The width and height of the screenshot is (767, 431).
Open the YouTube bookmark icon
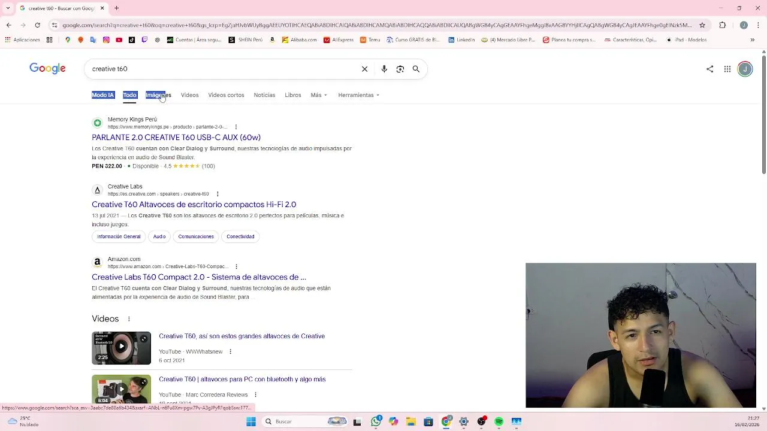click(119, 40)
